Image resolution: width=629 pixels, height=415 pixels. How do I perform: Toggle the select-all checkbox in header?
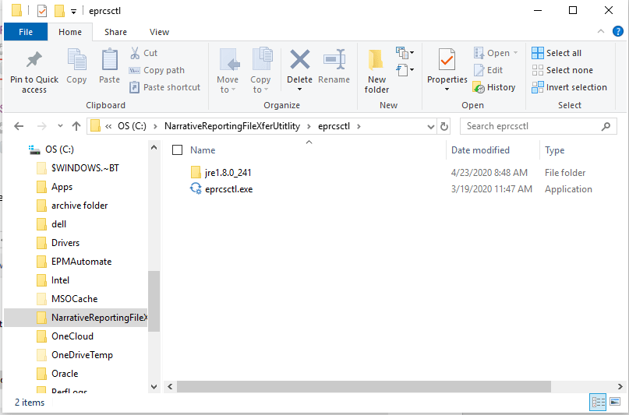point(177,150)
